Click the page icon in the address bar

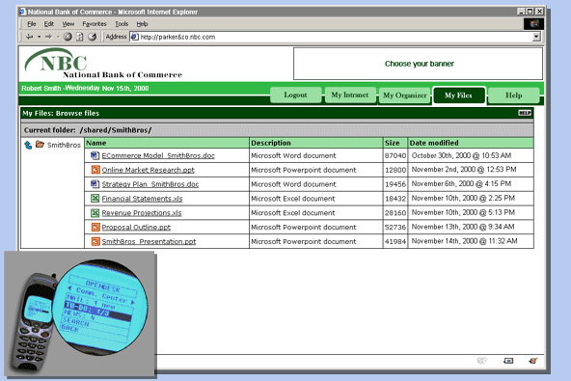(x=135, y=37)
